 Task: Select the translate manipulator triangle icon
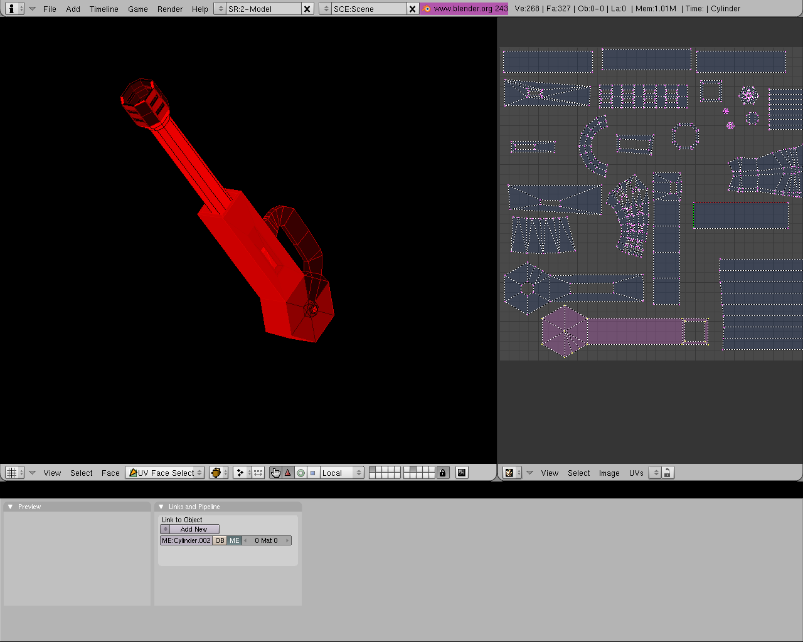tap(288, 473)
